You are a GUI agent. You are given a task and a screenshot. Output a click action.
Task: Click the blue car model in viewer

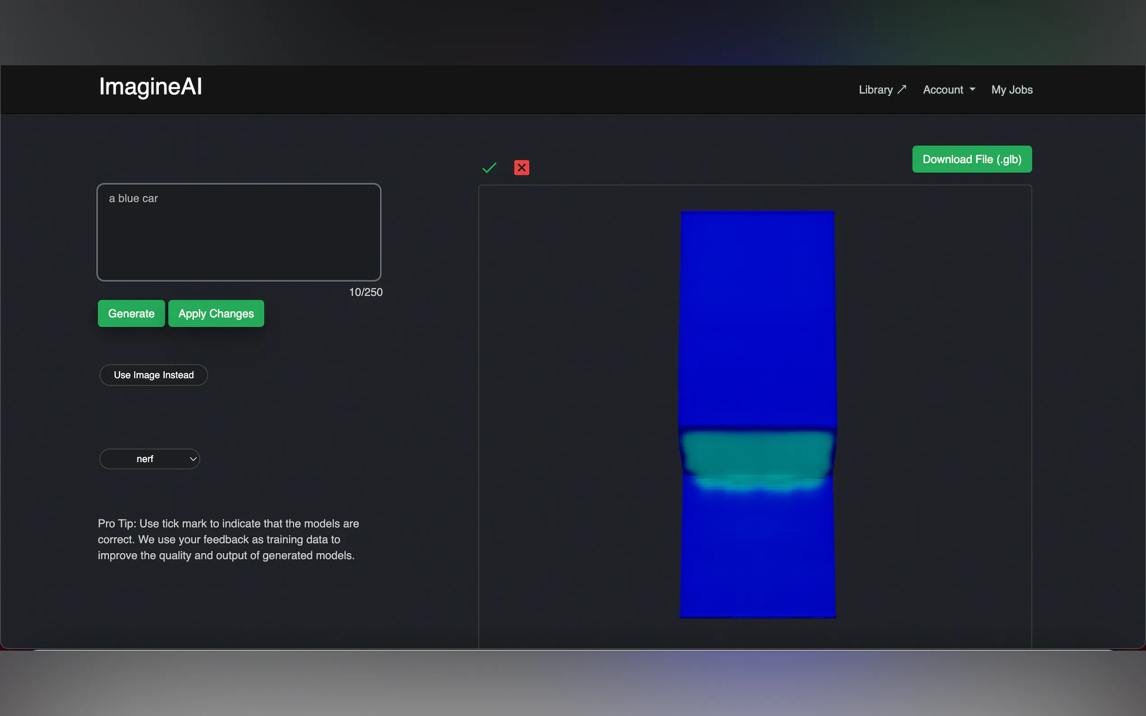[757, 322]
